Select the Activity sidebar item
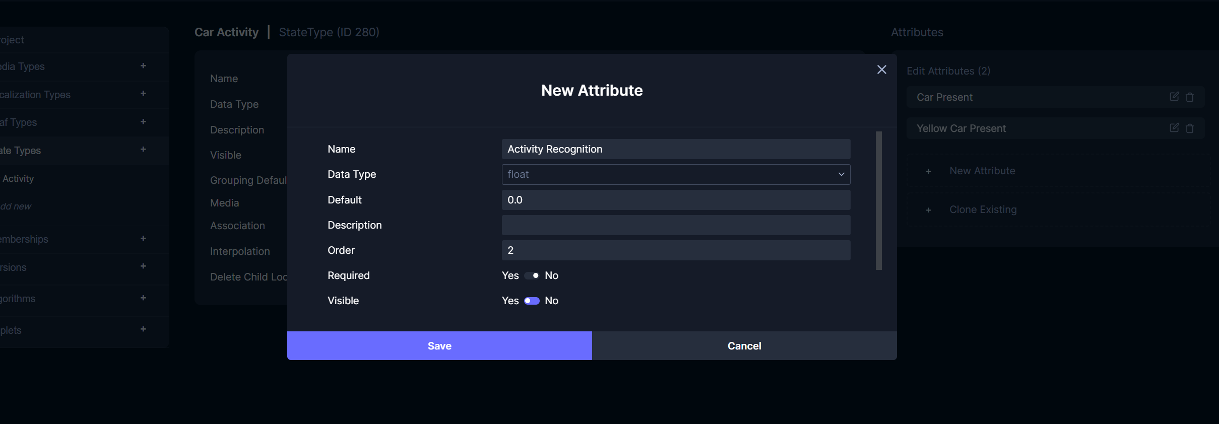Image resolution: width=1219 pixels, height=424 pixels. click(x=18, y=179)
